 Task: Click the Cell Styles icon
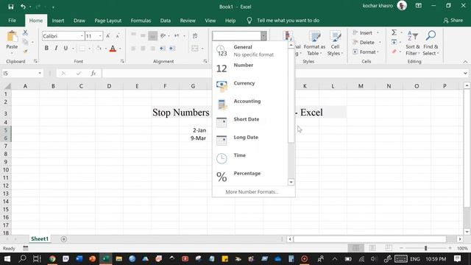click(336, 36)
